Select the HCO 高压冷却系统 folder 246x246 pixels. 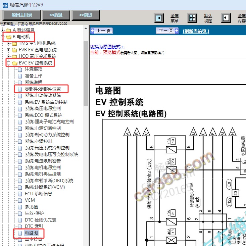click(x=37, y=56)
